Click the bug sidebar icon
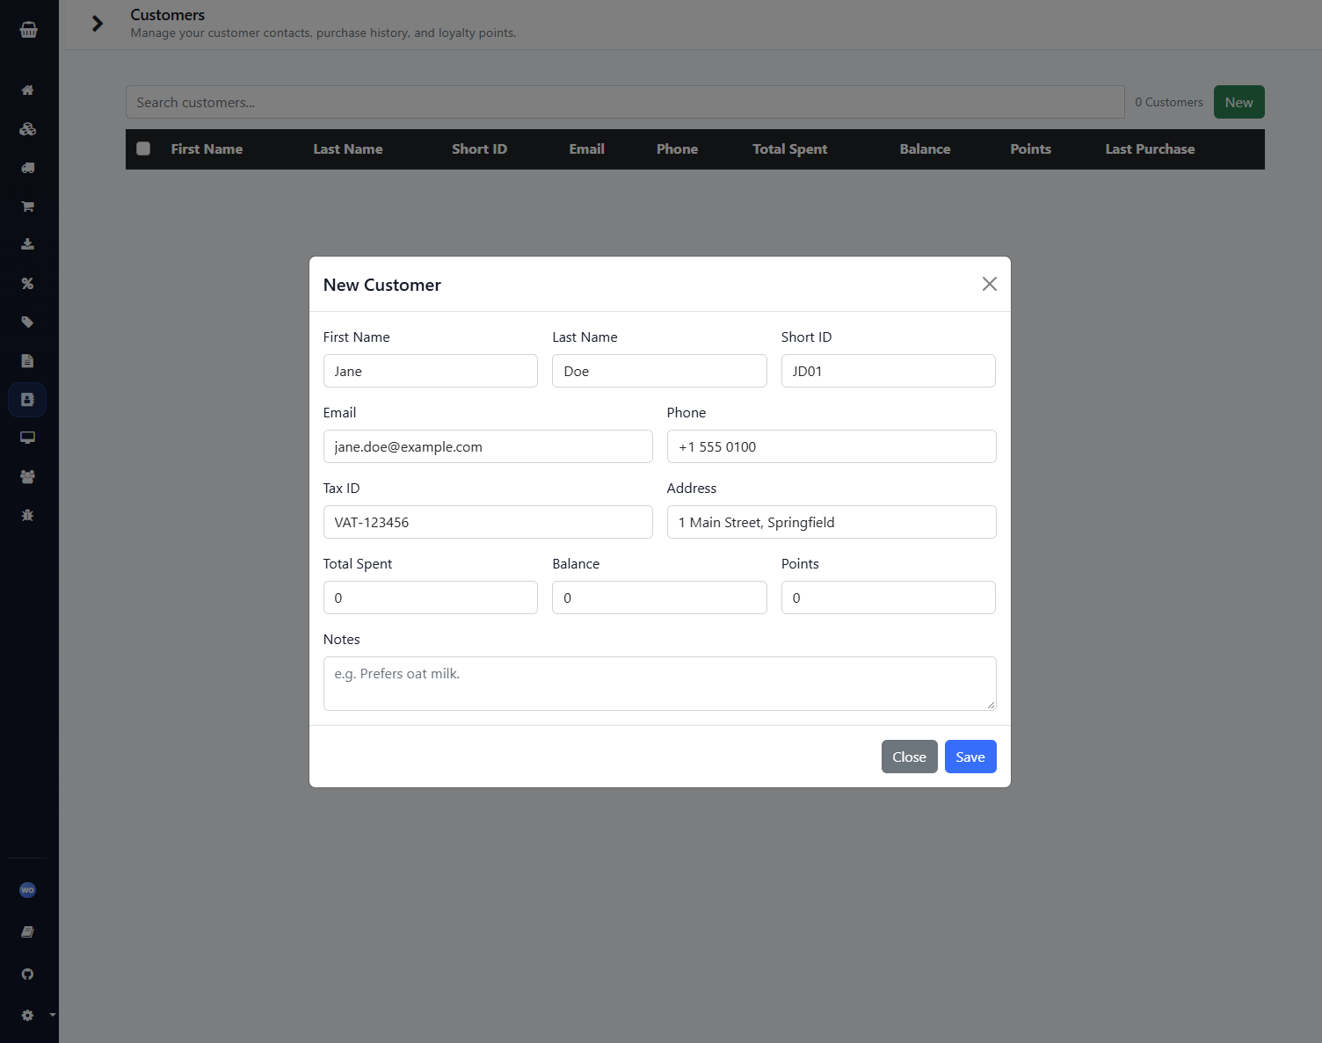Viewport: 1322px width, 1043px height. (27, 516)
